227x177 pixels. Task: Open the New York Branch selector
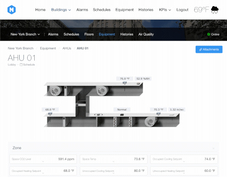tap(25, 34)
